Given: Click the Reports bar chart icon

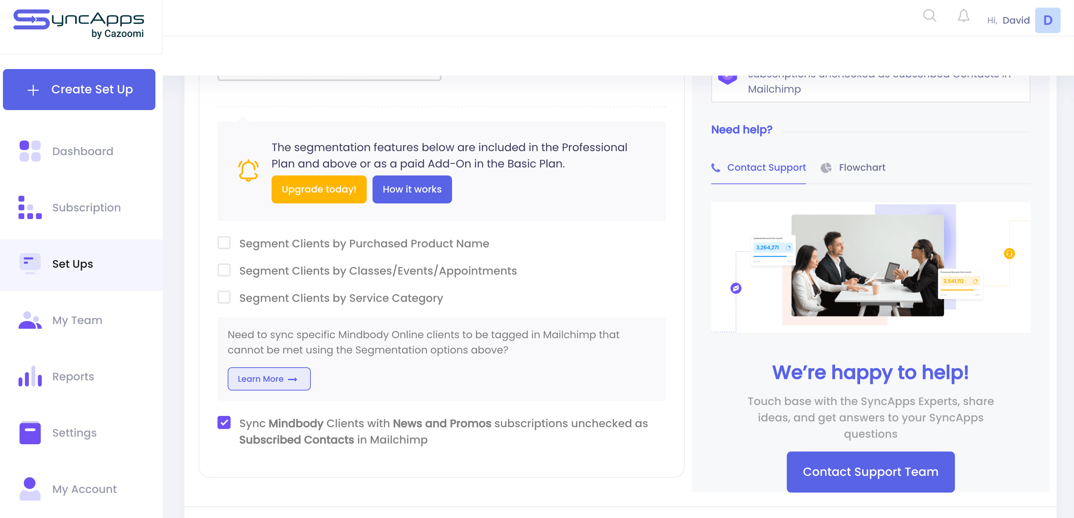Looking at the screenshot, I should tap(30, 376).
